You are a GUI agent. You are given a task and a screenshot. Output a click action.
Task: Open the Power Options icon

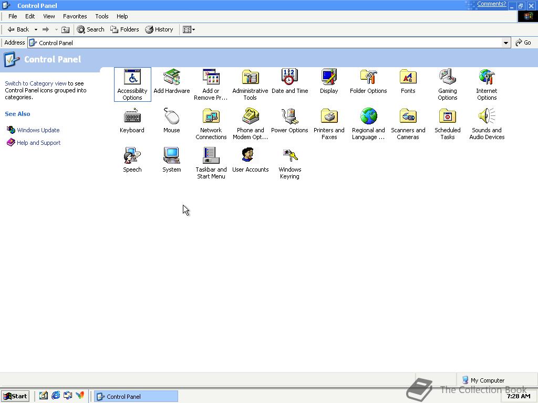[289, 121]
